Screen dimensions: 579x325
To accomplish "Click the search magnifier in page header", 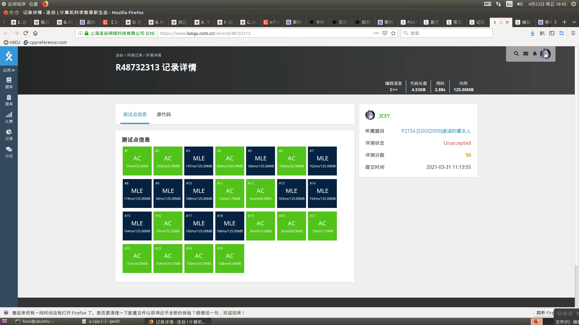I will [x=516, y=54].
